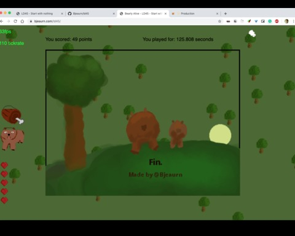Close the Bjeaurn/ld45 tab
This screenshot has width=295, height=236.
point(114,14)
